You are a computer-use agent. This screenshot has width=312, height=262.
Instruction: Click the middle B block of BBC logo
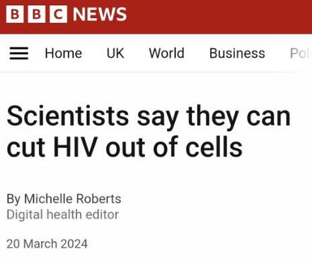click(37, 14)
